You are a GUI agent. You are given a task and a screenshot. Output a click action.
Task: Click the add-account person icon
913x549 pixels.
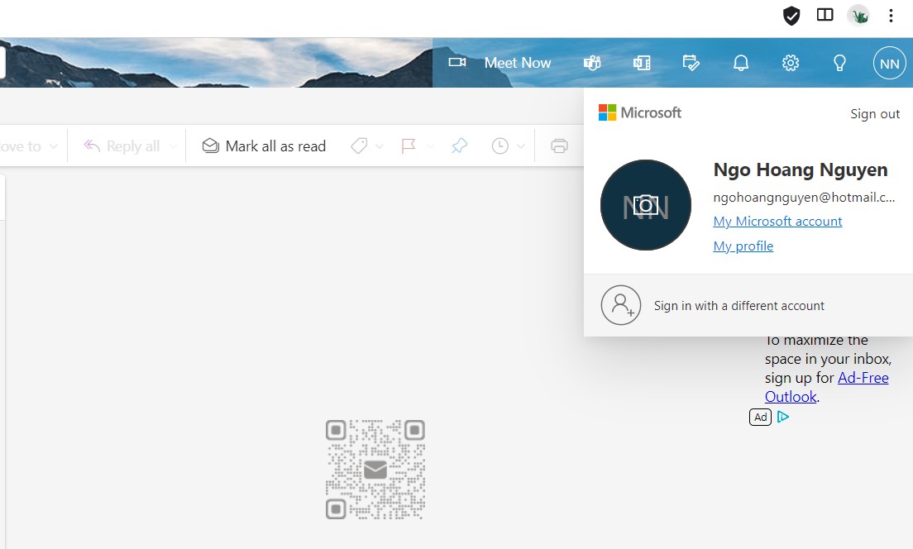[x=621, y=305]
